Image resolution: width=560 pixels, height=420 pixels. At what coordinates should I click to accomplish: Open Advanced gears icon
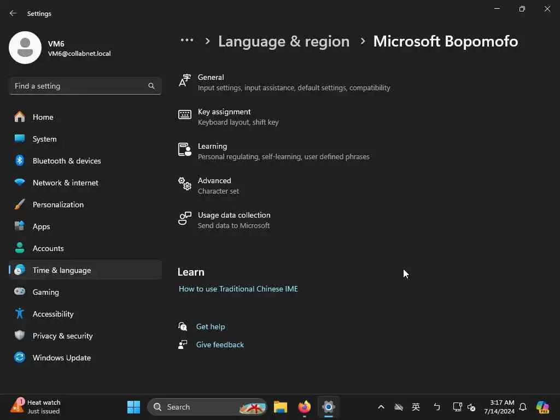(x=185, y=184)
